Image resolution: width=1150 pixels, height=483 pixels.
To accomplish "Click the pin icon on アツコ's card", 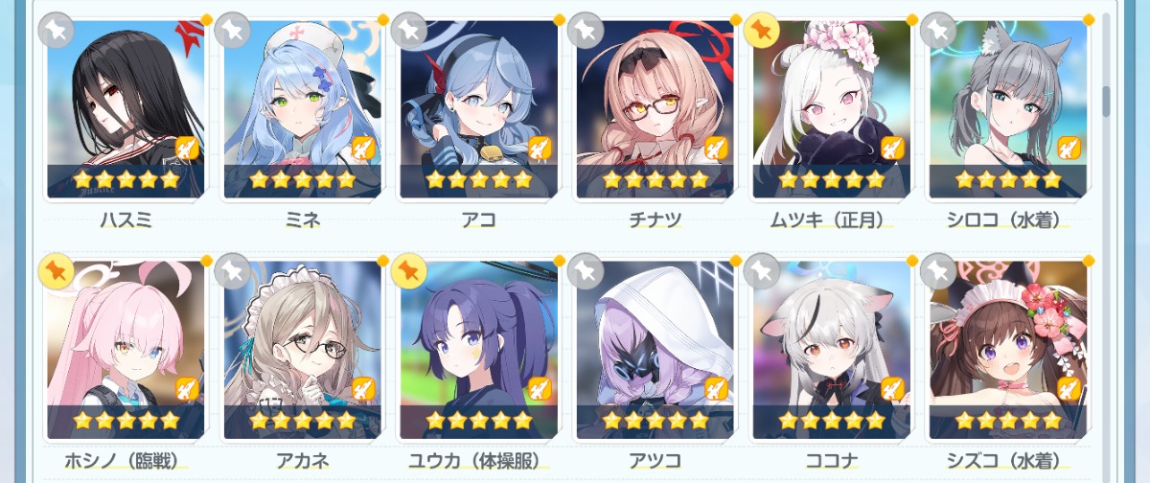I will [585, 272].
